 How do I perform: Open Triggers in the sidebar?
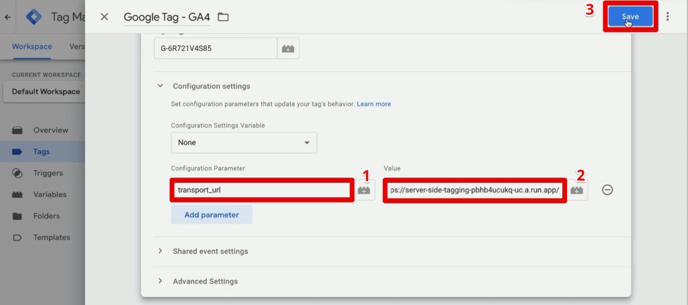(48, 173)
